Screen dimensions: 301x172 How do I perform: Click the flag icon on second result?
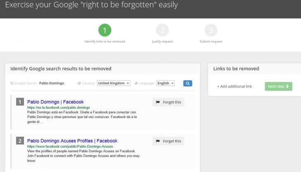click(x=158, y=141)
